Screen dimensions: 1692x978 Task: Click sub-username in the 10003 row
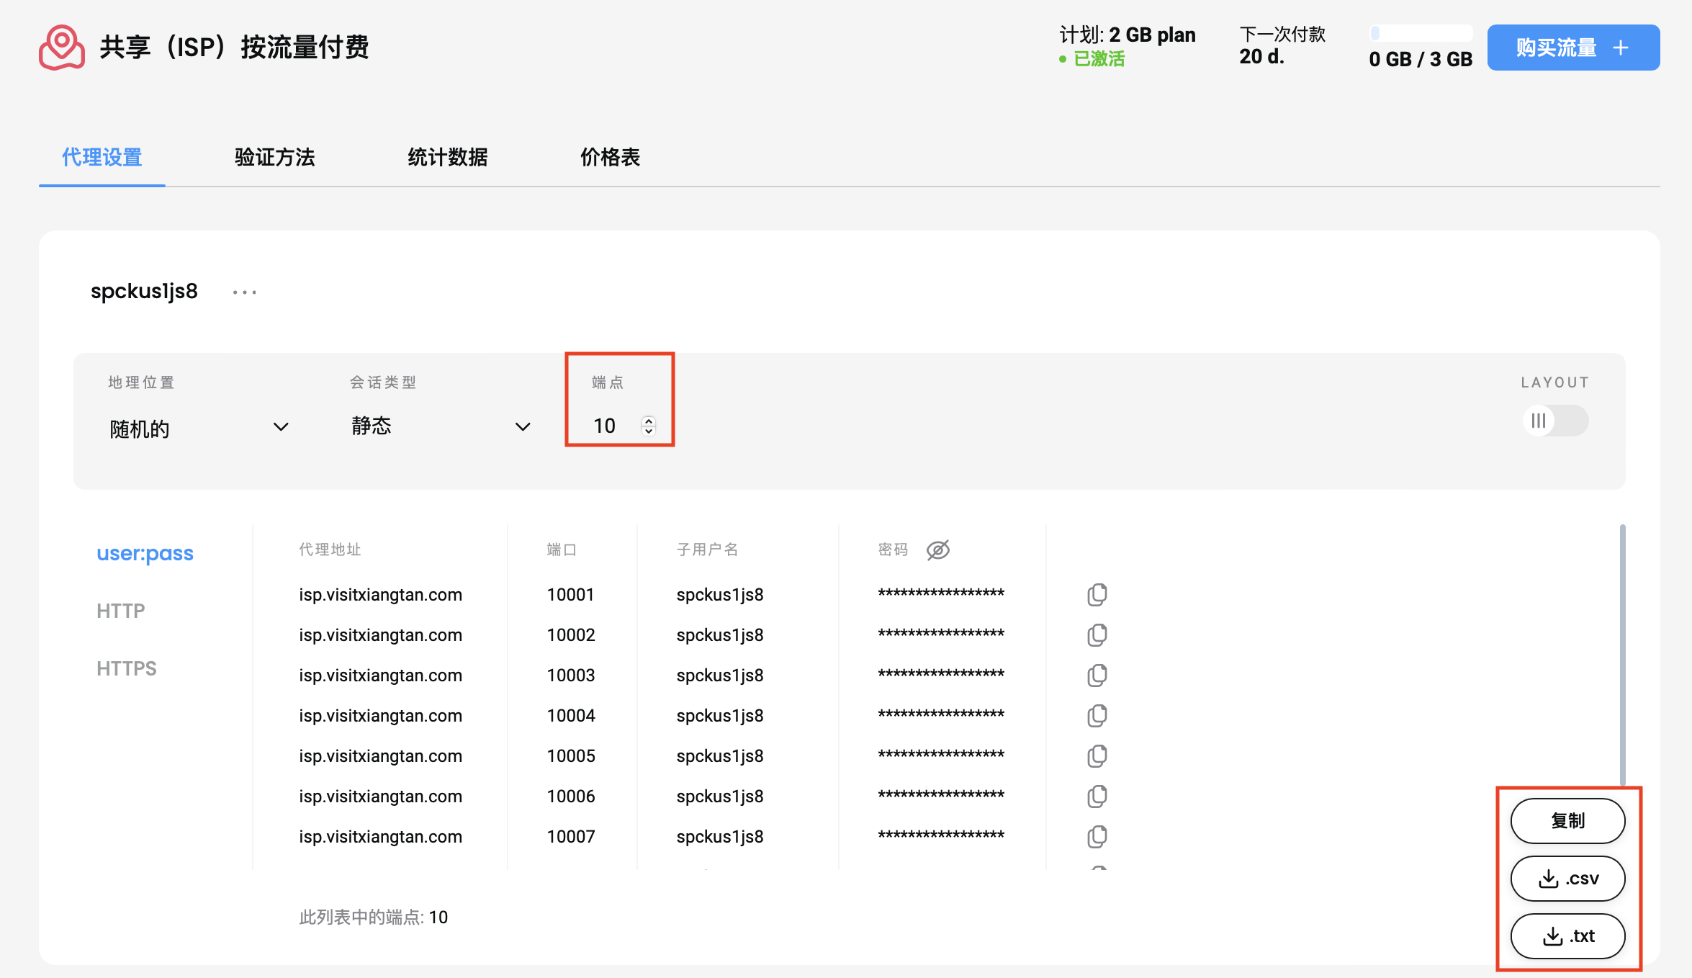[720, 676]
